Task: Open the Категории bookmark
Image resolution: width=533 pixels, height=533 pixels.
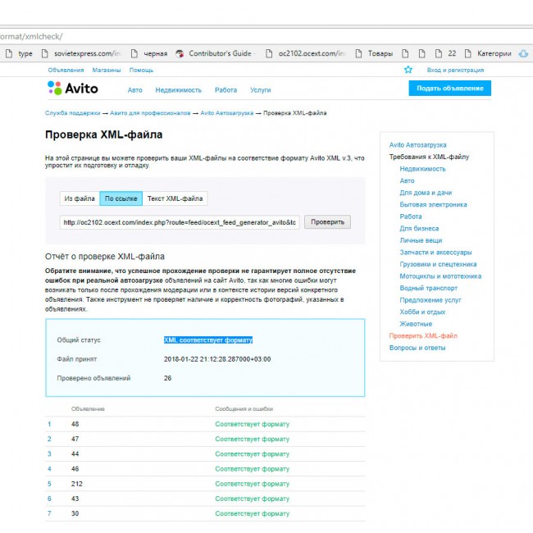Action: (487, 54)
